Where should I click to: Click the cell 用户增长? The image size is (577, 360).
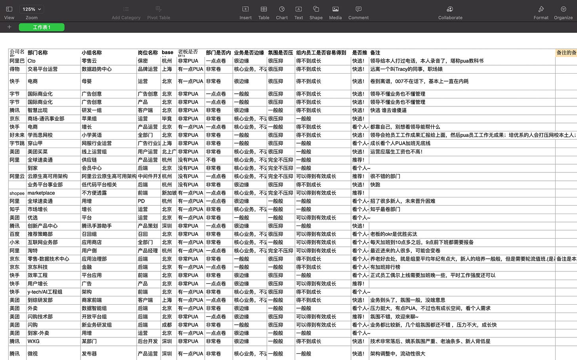[x=53, y=284]
